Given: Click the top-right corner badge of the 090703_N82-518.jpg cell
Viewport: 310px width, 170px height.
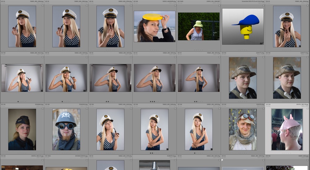Looking at the screenshot, I should pyautogui.click(x=308, y=109).
